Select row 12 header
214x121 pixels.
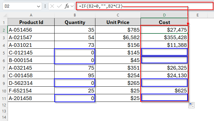[x=4, y=105]
